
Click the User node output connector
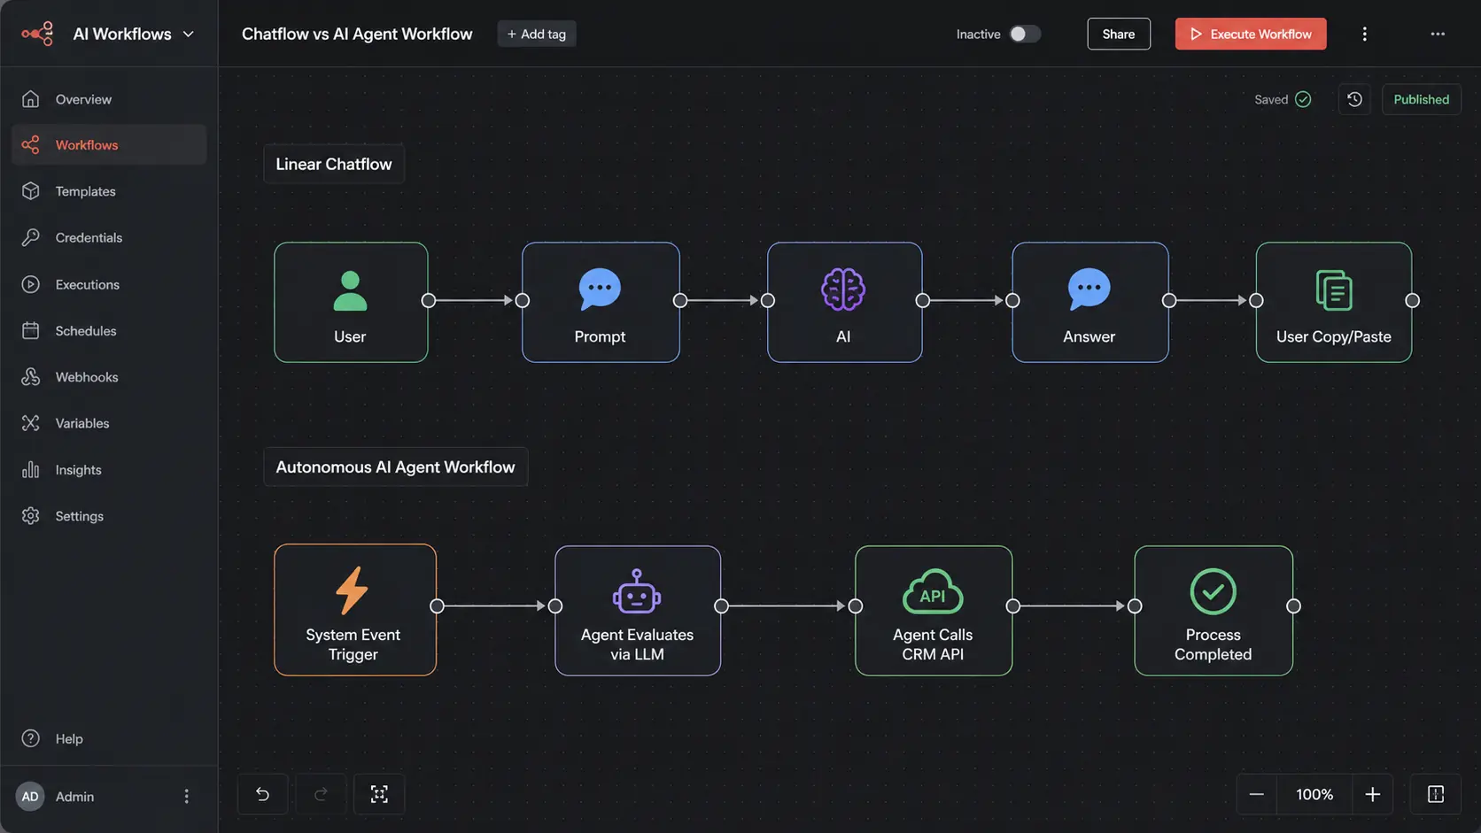pos(429,300)
